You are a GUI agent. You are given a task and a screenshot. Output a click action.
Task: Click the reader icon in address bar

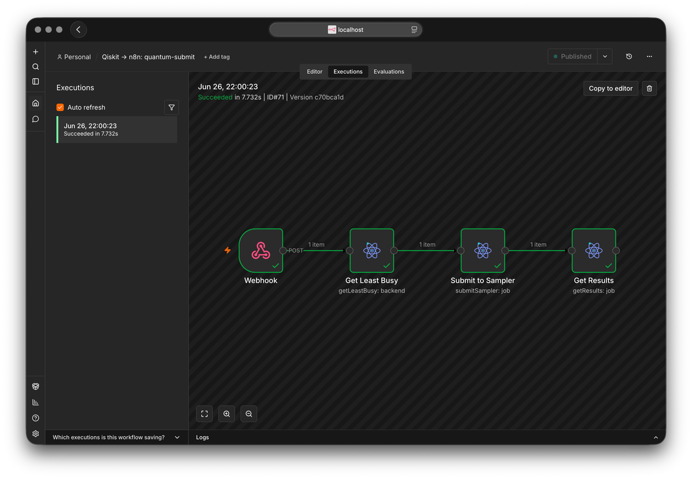[x=414, y=29]
